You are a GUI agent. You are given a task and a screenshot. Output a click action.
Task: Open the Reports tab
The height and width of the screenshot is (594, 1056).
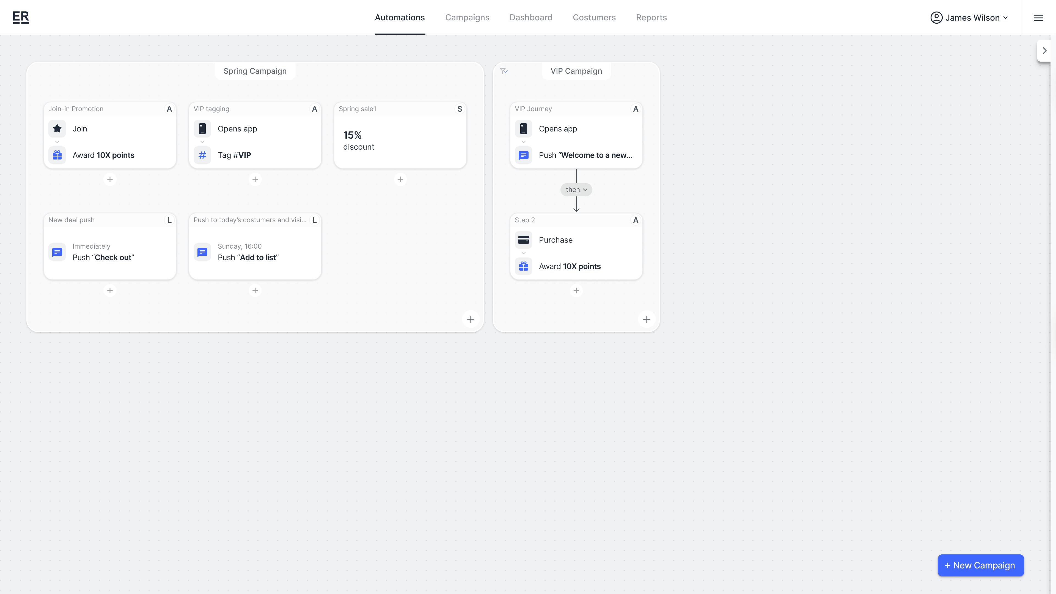tap(651, 18)
